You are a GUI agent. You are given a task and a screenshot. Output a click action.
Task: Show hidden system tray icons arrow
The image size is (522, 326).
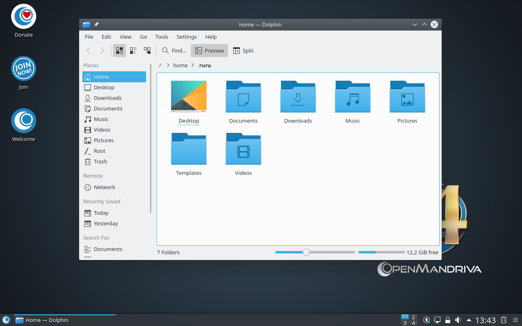click(469, 320)
